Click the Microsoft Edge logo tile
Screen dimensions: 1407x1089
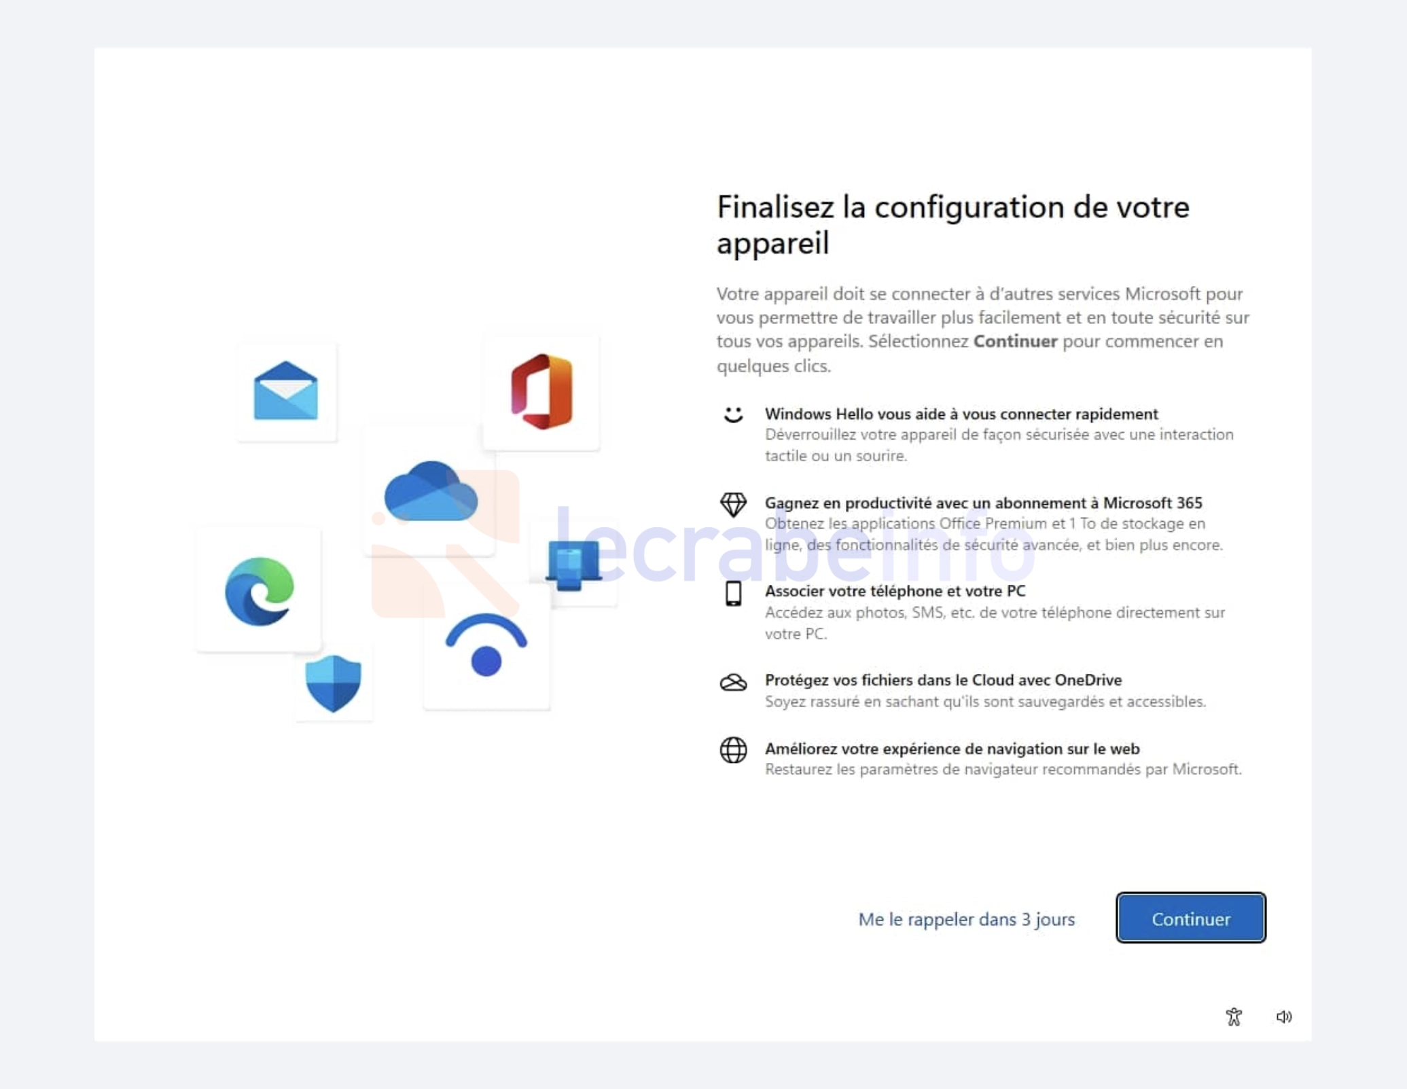[x=258, y=590]
